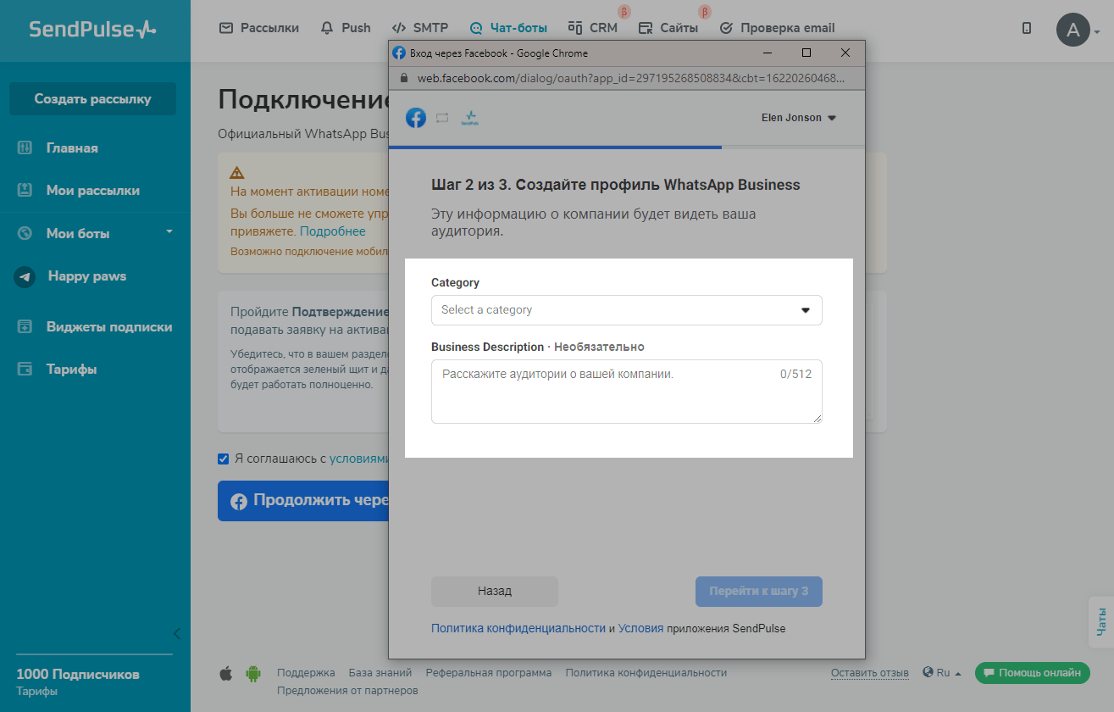Open the Чат-боты menu item

tap(508, 28)
